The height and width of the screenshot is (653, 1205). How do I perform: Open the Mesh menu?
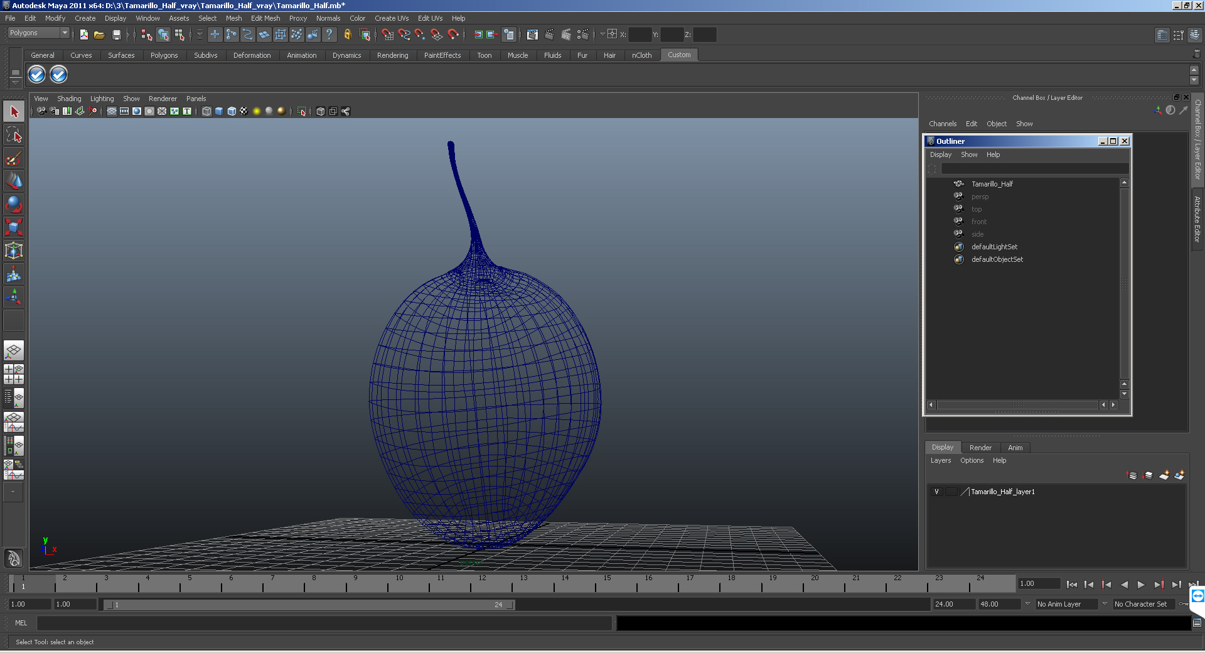point(234,18)
